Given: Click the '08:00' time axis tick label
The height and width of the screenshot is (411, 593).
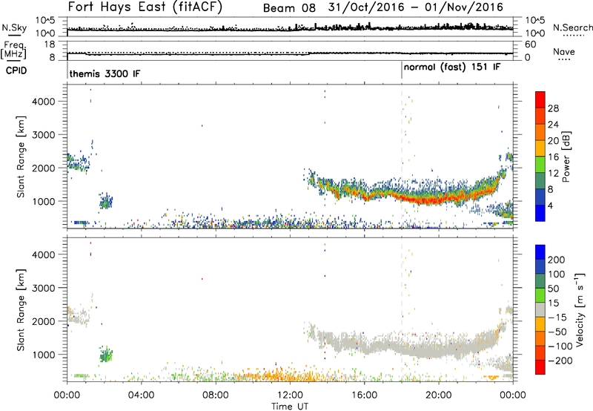Looking at the screenshot, I should click(216, 395).
